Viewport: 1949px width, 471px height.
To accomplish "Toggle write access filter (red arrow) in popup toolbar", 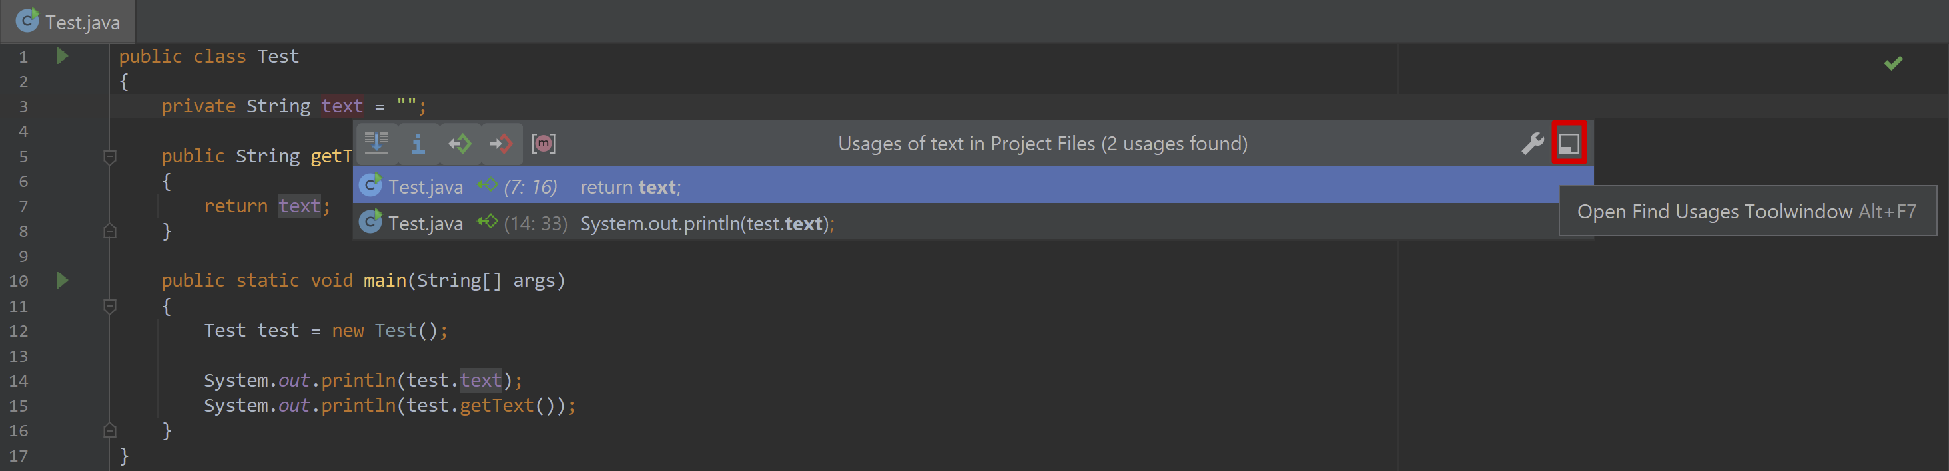I will point(501,143).
